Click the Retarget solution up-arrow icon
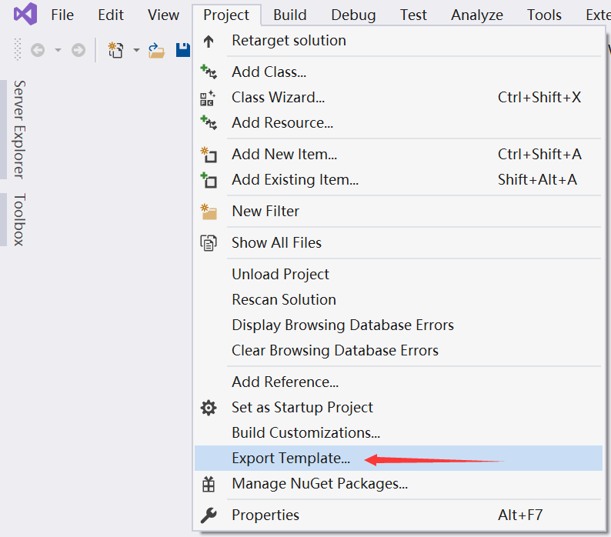611x537 pixels. tap(209, 41)
